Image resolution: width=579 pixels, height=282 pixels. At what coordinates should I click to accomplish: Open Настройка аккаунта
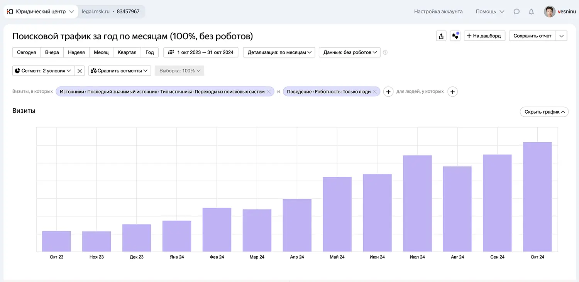tap(438, 12)
